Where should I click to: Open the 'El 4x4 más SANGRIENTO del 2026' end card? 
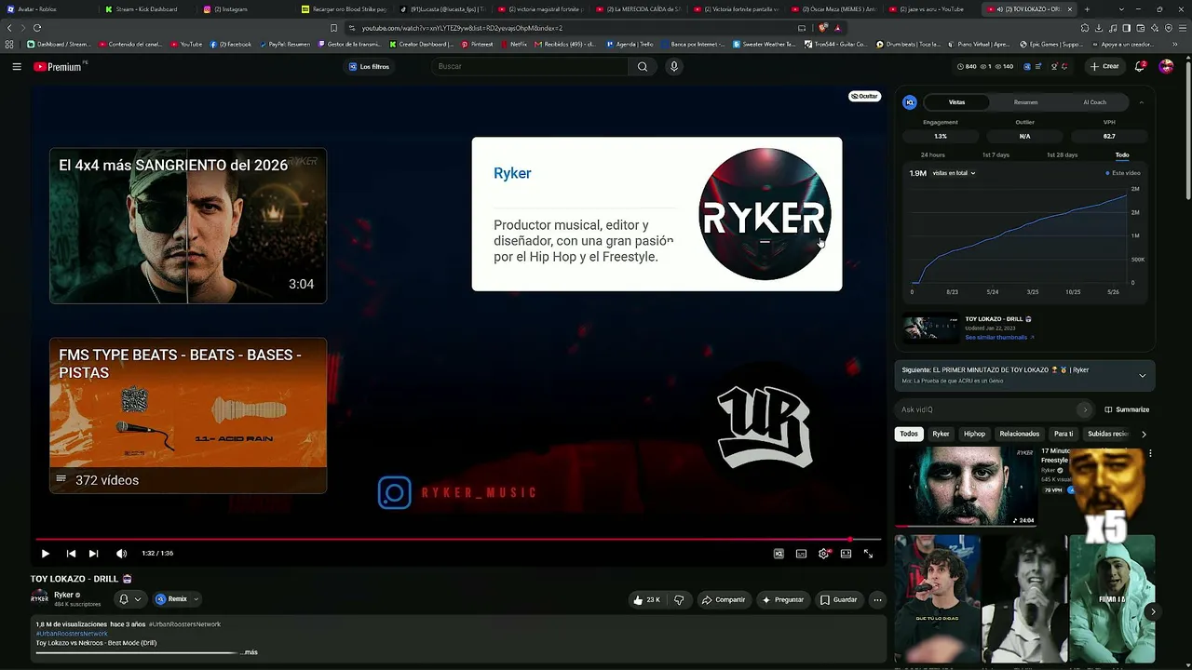pos(188,226)
